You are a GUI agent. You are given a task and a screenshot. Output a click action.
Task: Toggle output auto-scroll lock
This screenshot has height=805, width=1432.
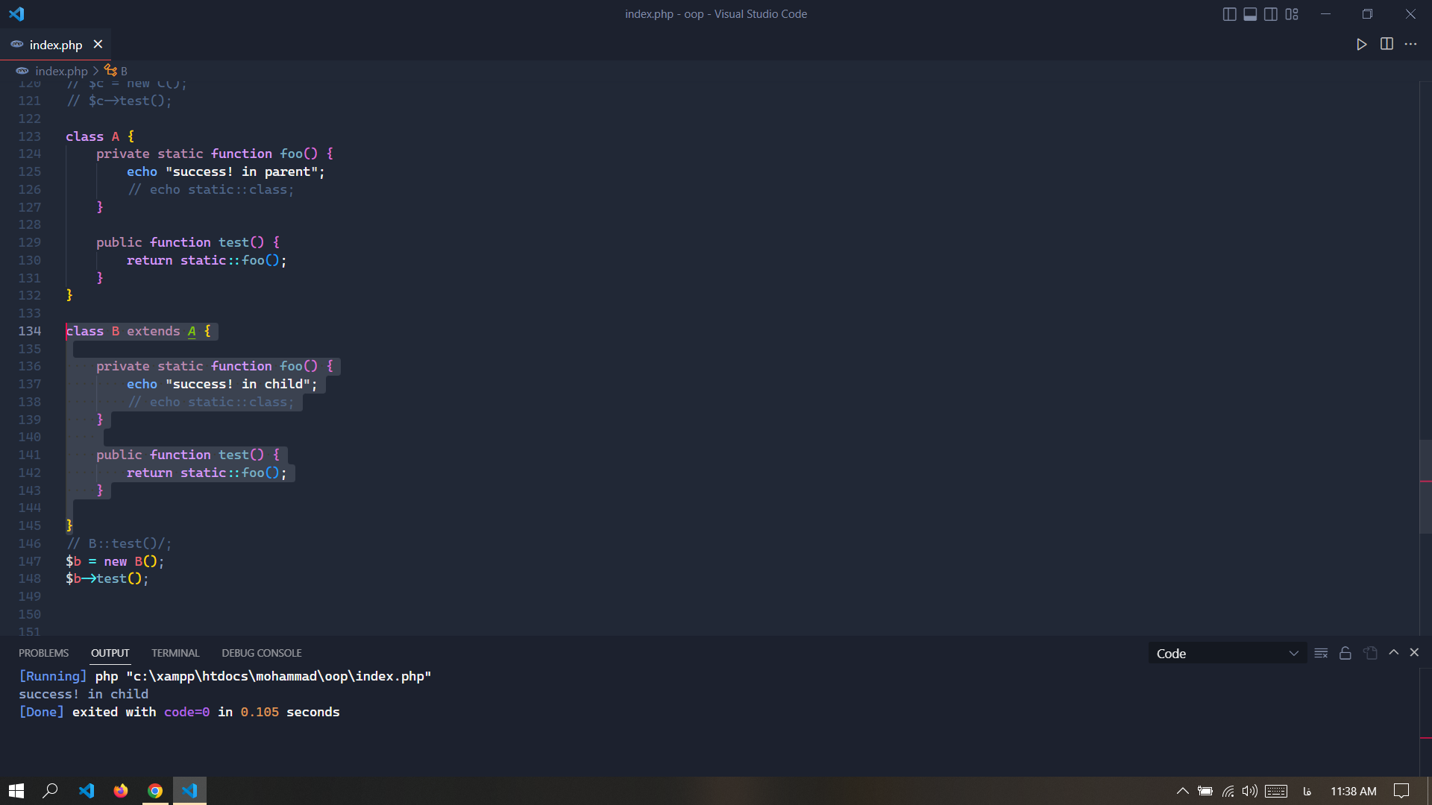[x=1345, y=653]
